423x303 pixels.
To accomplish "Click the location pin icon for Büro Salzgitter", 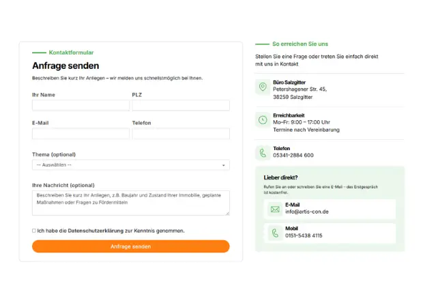I will [x=262, y=87].
